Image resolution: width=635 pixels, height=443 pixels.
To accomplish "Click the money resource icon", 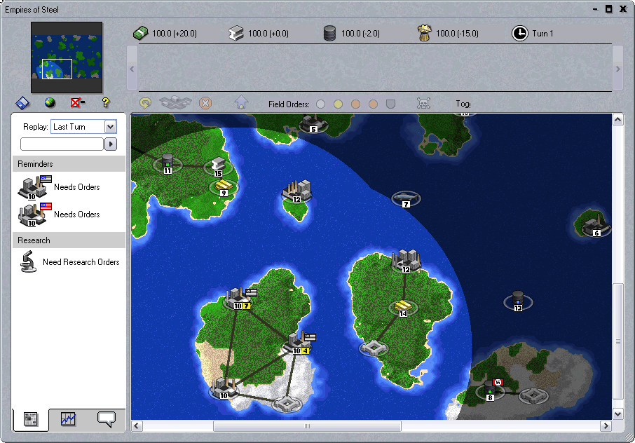I will [x=141, y=33].
